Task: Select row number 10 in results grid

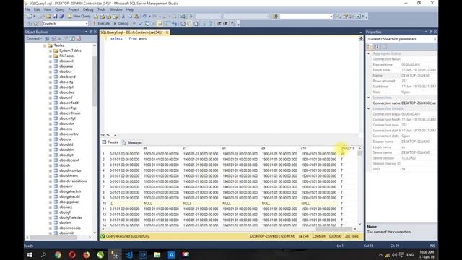Action: pyautogui.click(x=104, y=204)
